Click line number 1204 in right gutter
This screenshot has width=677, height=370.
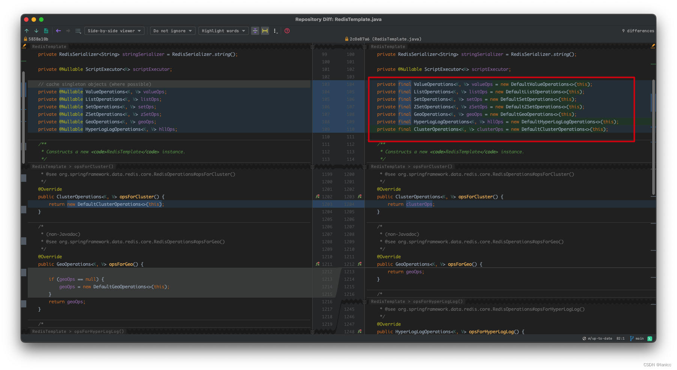click(x=349, y=204)
